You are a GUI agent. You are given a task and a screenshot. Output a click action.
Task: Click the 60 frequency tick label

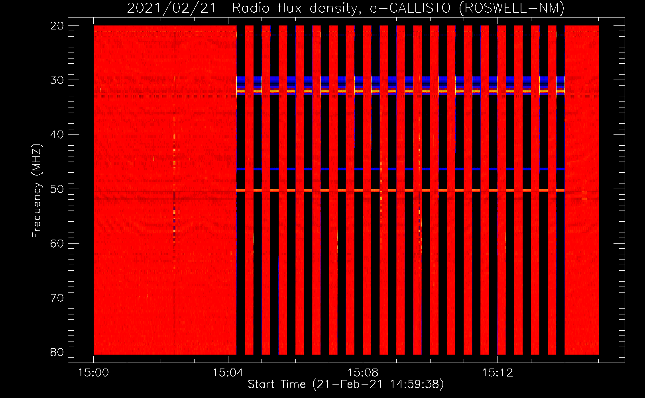[57, 244]
